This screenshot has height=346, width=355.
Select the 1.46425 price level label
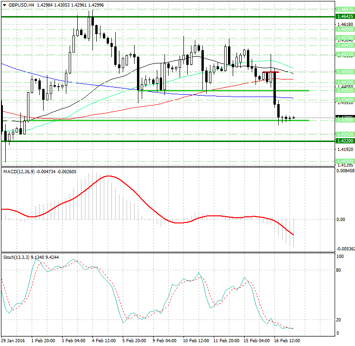tap(345, 16)
